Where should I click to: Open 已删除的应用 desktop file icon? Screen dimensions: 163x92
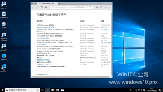point(4,15)
